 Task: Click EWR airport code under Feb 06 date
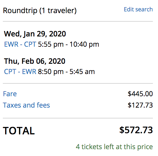click(x=29, y=71)
